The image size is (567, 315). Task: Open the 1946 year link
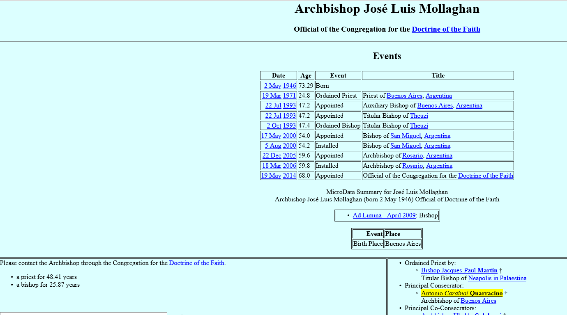289,86
